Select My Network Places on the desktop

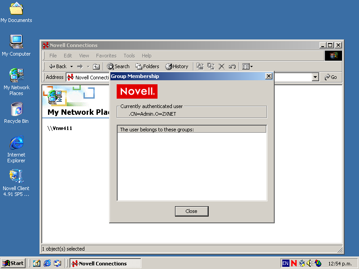coord(16,82)
